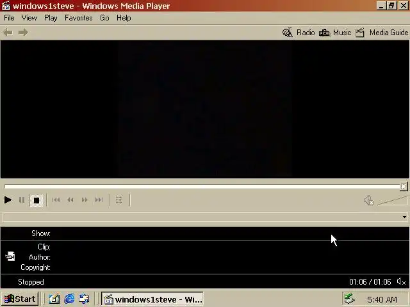Image resolution: width=410 pixels, height=307 pixels.
Task: Open the Music link
Action: tap(342, 33)
